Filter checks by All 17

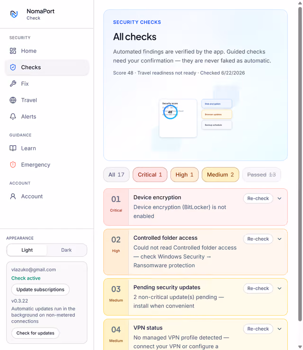(116, 175)
